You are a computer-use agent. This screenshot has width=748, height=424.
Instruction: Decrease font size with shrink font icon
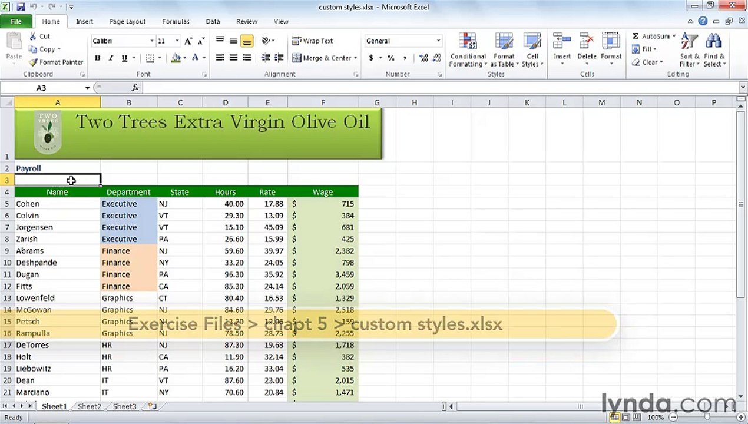coord(201,41)
